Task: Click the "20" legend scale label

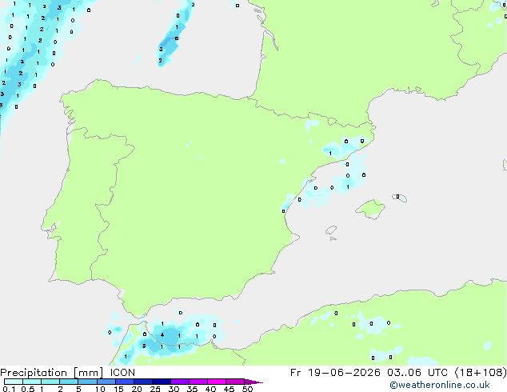Action: pos(137,389)
